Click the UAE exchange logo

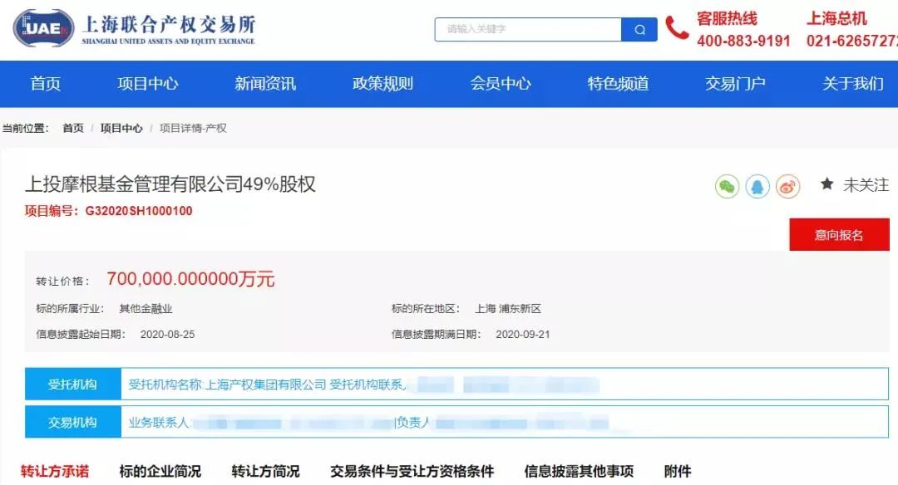[x=43, y=27]
